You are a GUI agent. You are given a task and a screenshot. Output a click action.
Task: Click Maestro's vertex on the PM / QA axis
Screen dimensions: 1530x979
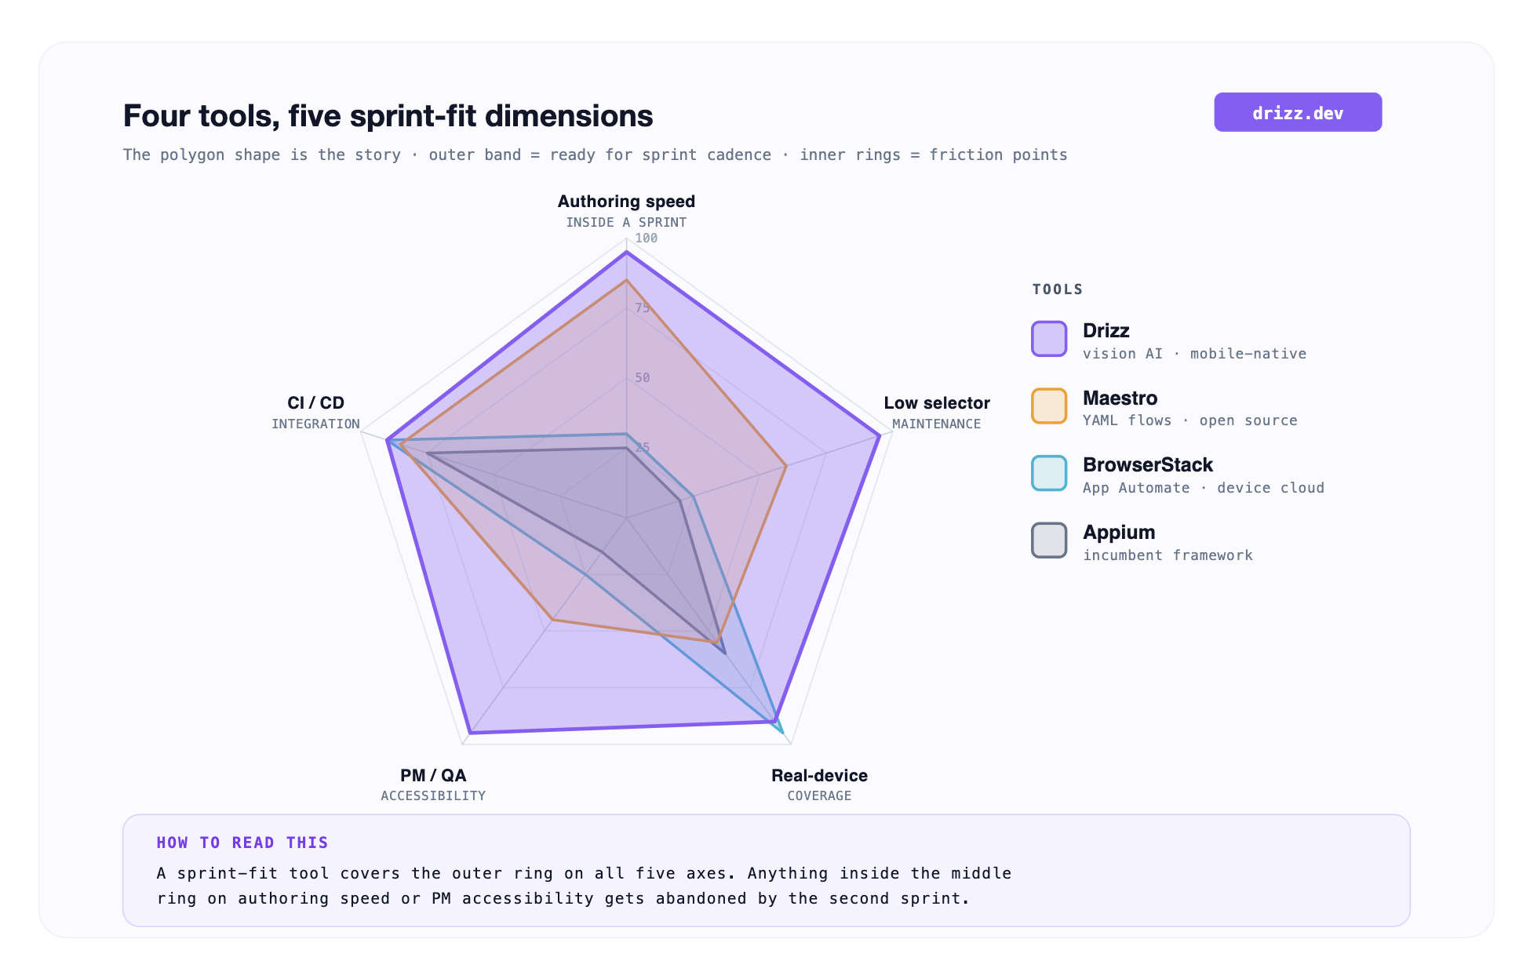click(x=552, y=620)
